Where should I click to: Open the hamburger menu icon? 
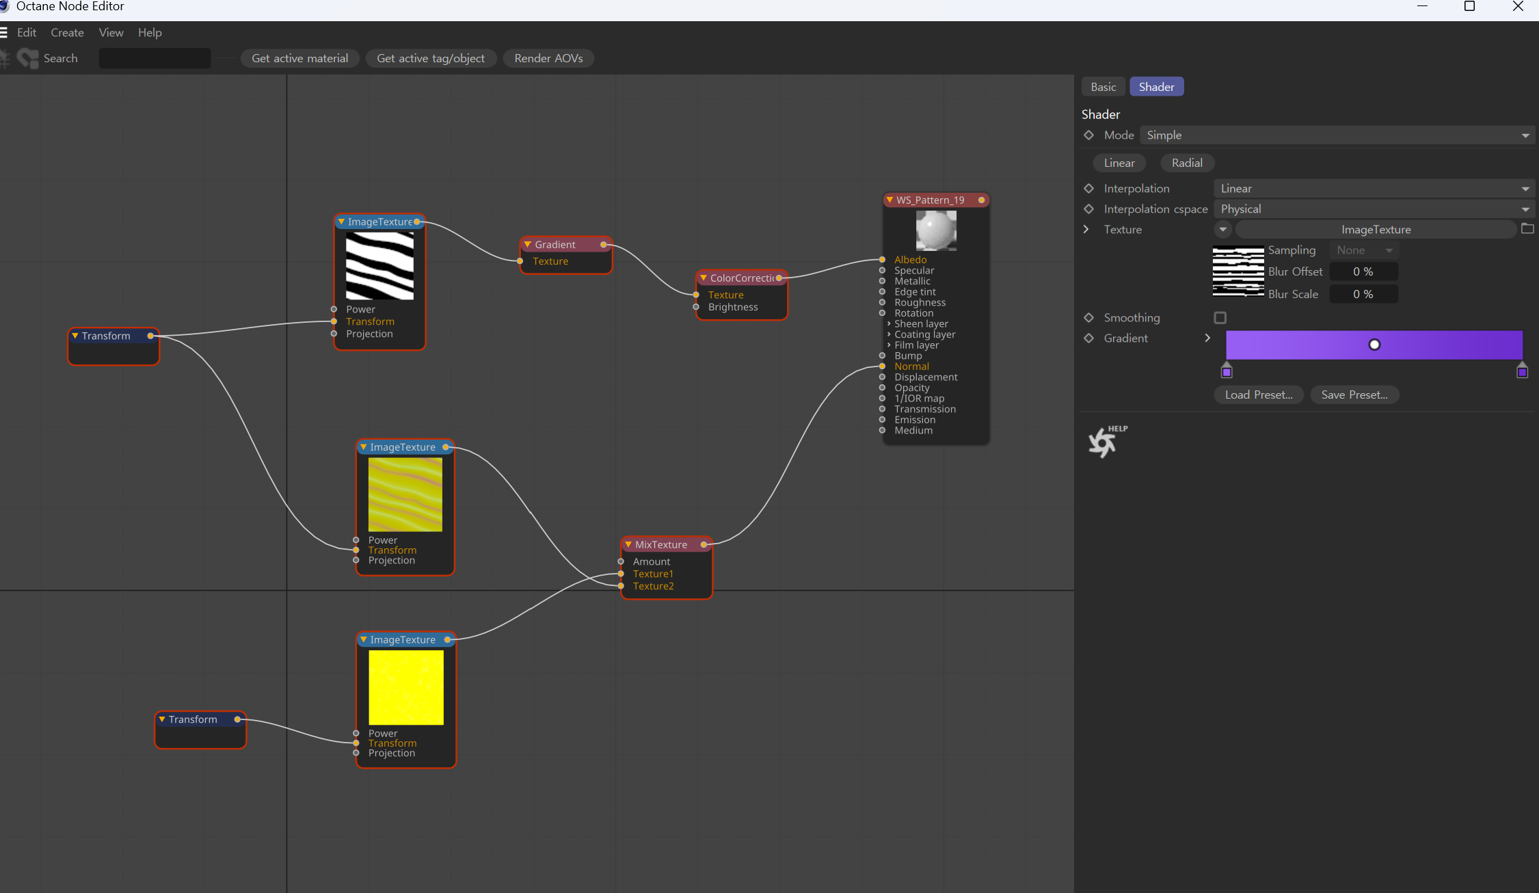(3, 32)
